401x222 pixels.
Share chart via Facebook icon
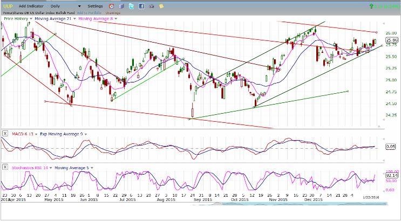coord(141,6)
